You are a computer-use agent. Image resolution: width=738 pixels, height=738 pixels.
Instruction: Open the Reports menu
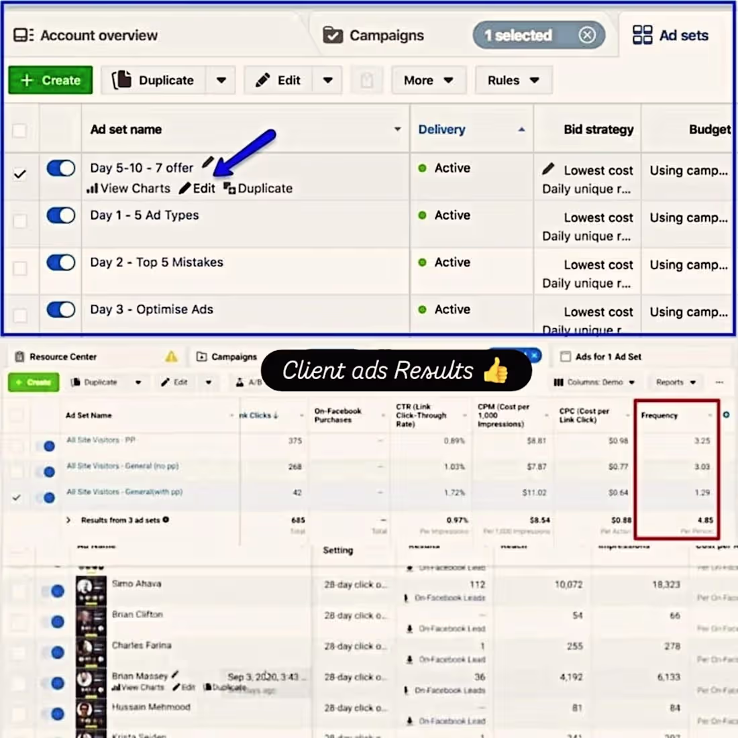[674, 382]
